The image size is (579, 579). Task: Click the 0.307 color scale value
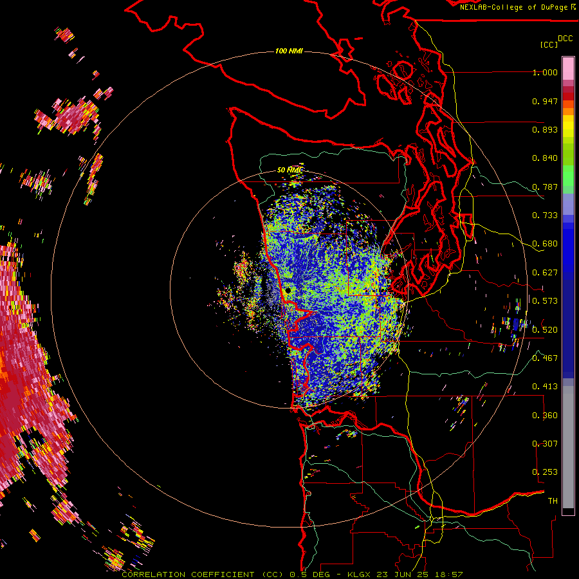pyautogui.click(x=545, y=444)
